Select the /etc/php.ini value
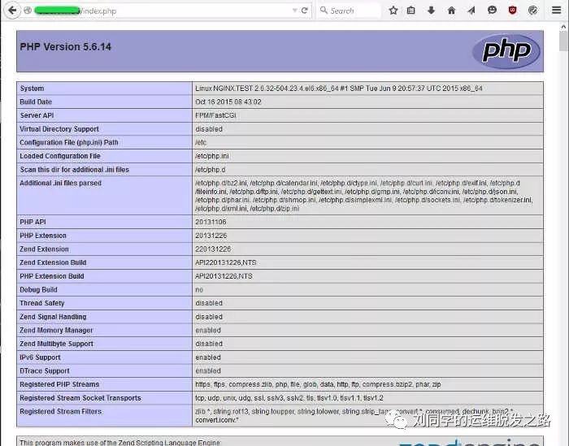 pyautogui.click(x=212, y=156)
